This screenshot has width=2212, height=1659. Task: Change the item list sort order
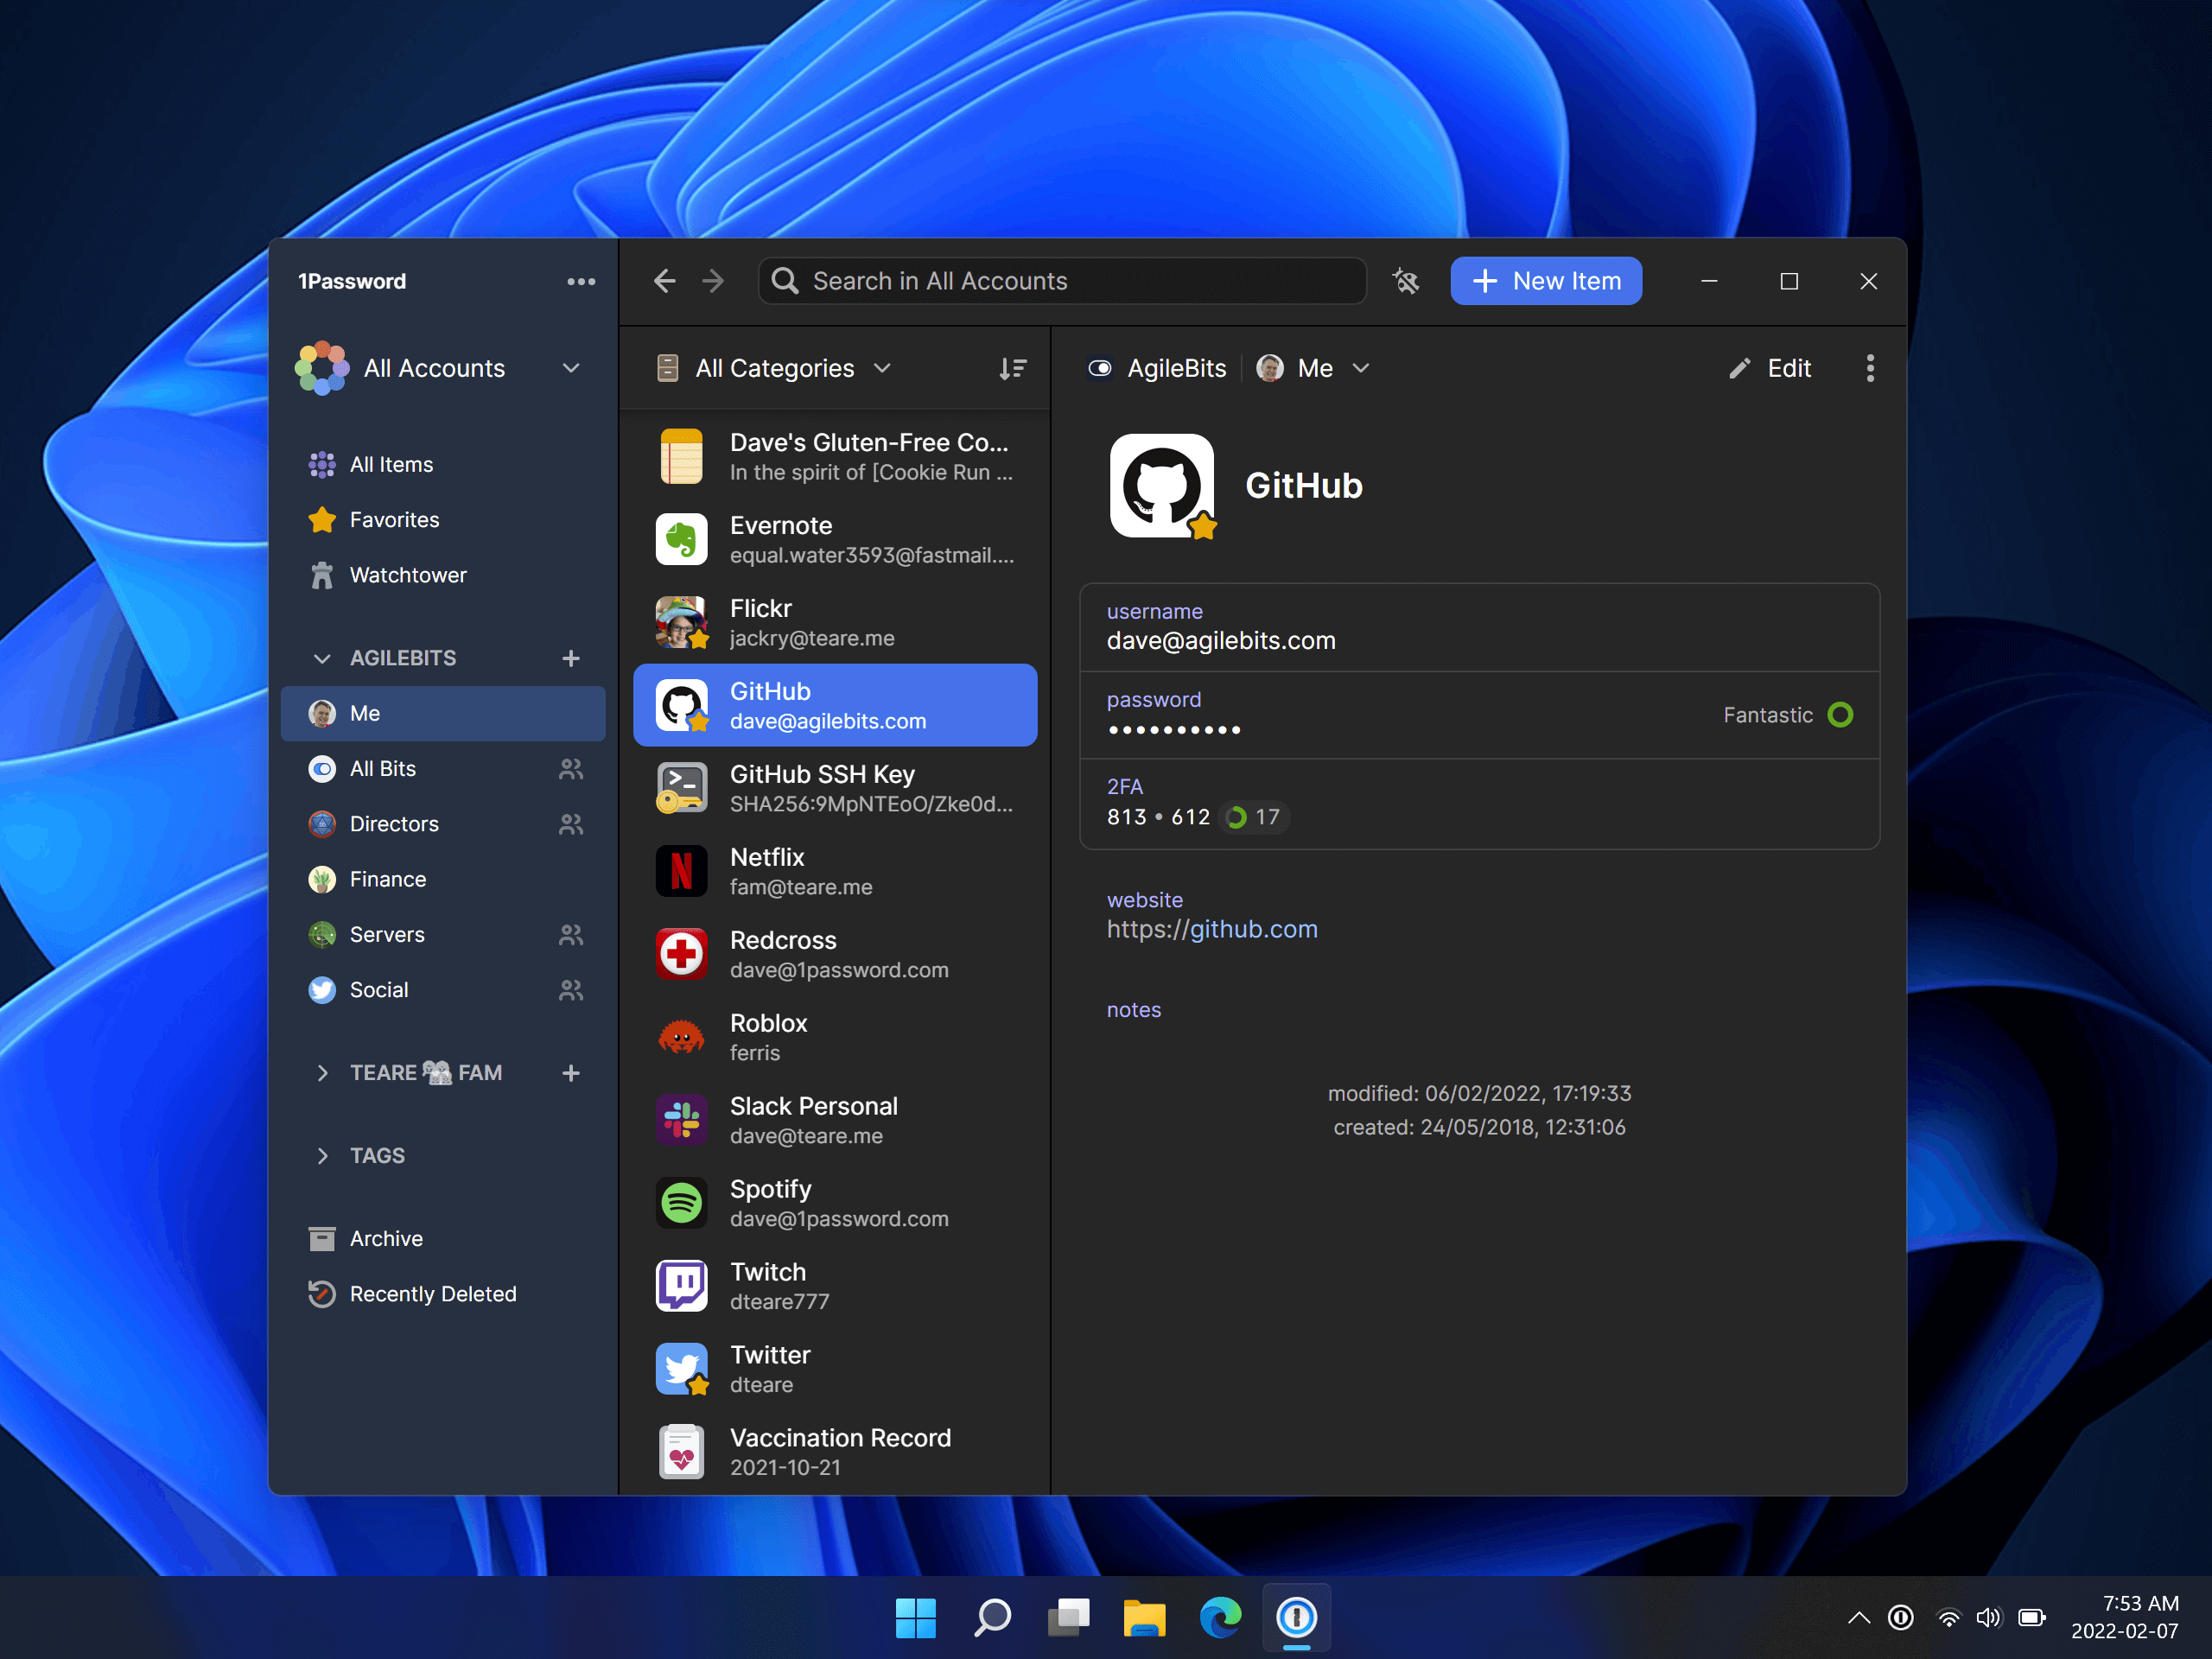point(1013,368)
